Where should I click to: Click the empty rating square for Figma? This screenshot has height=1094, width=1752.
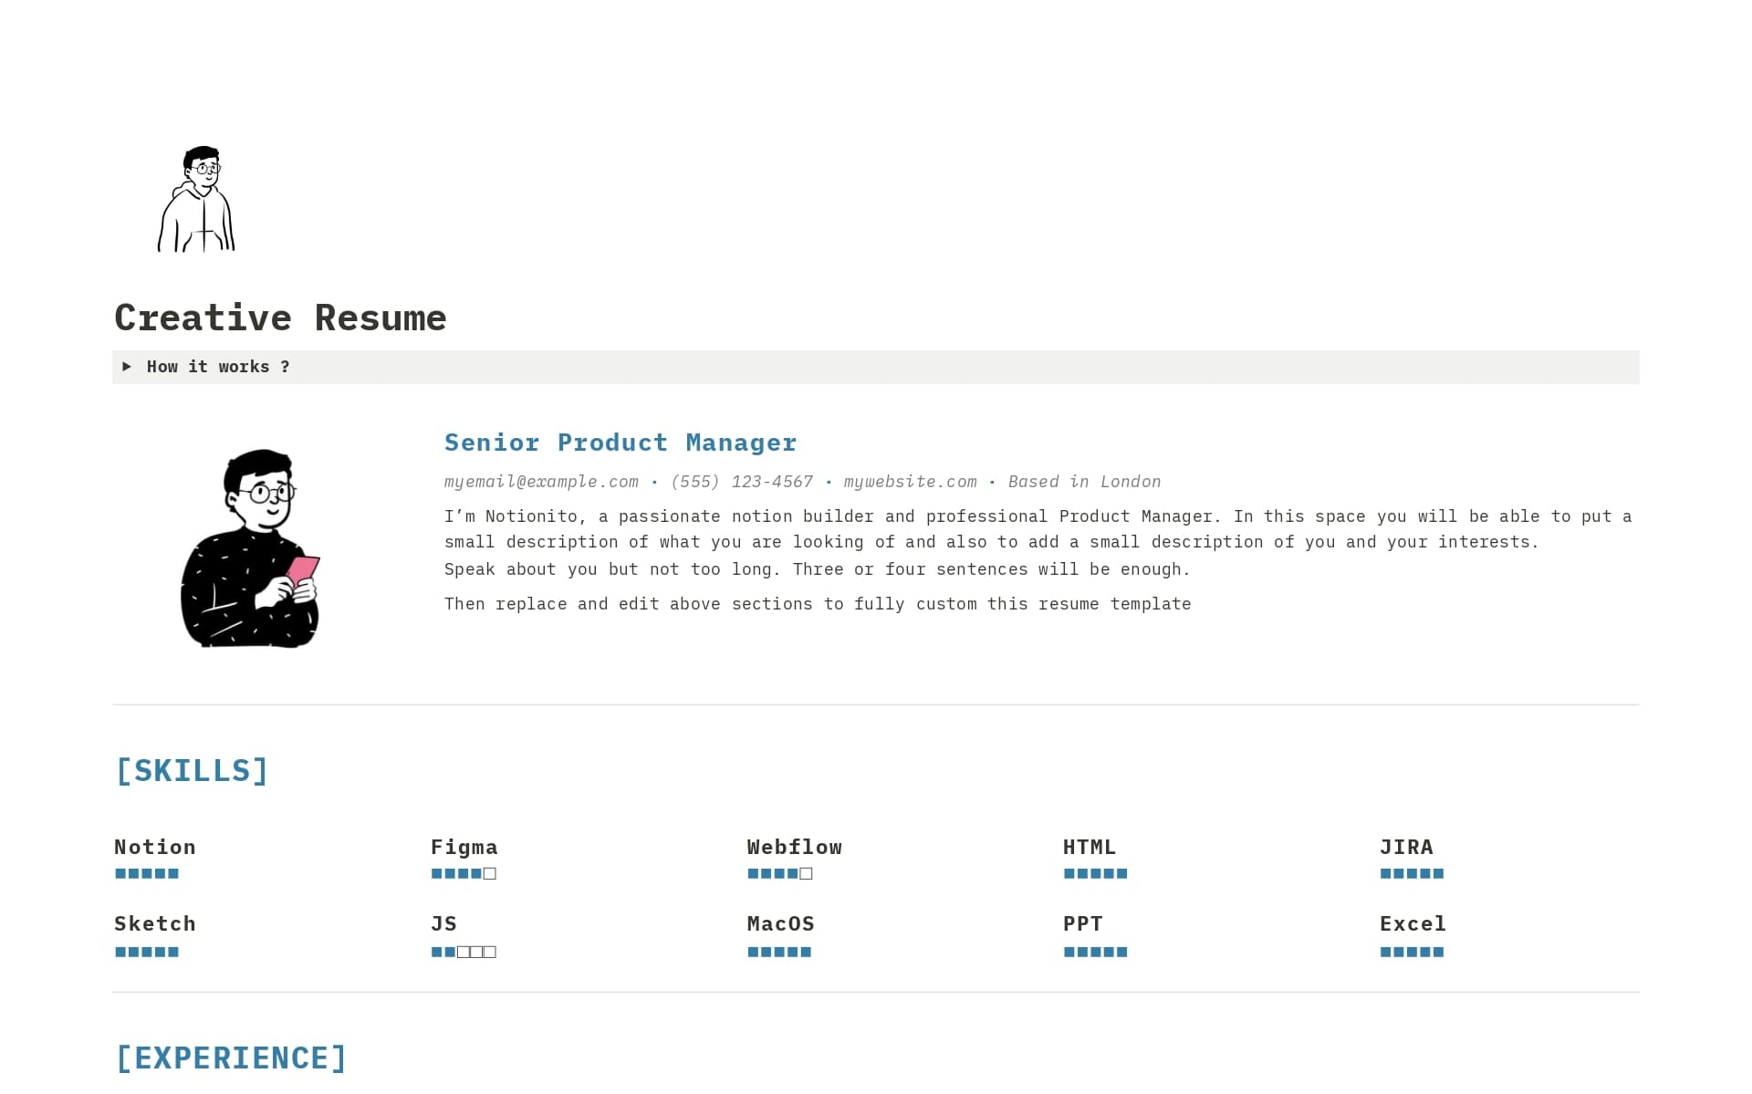489,873
